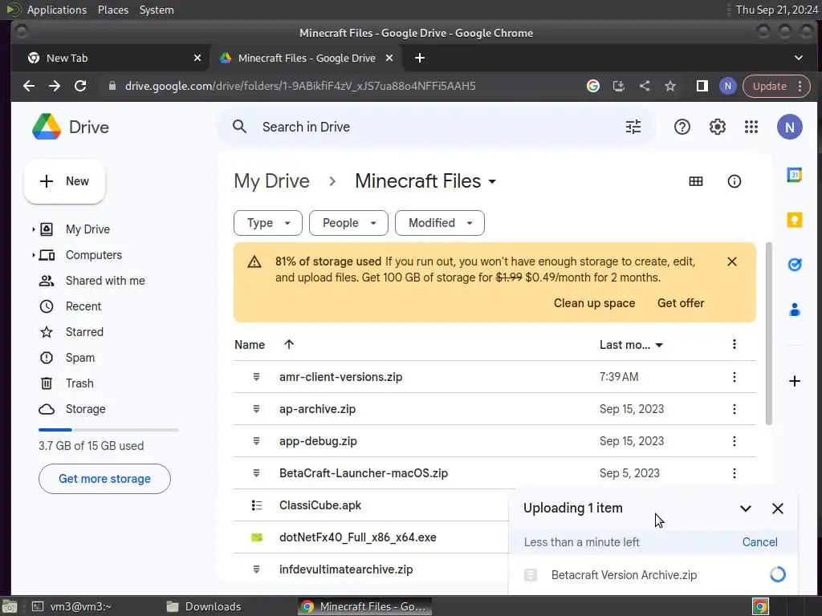Open more actions for app-debug.zip
Viewport: 822px width, 616px height.
click(734, 441)
